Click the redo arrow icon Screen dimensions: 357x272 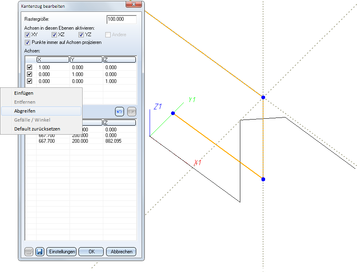pos(132,112)
